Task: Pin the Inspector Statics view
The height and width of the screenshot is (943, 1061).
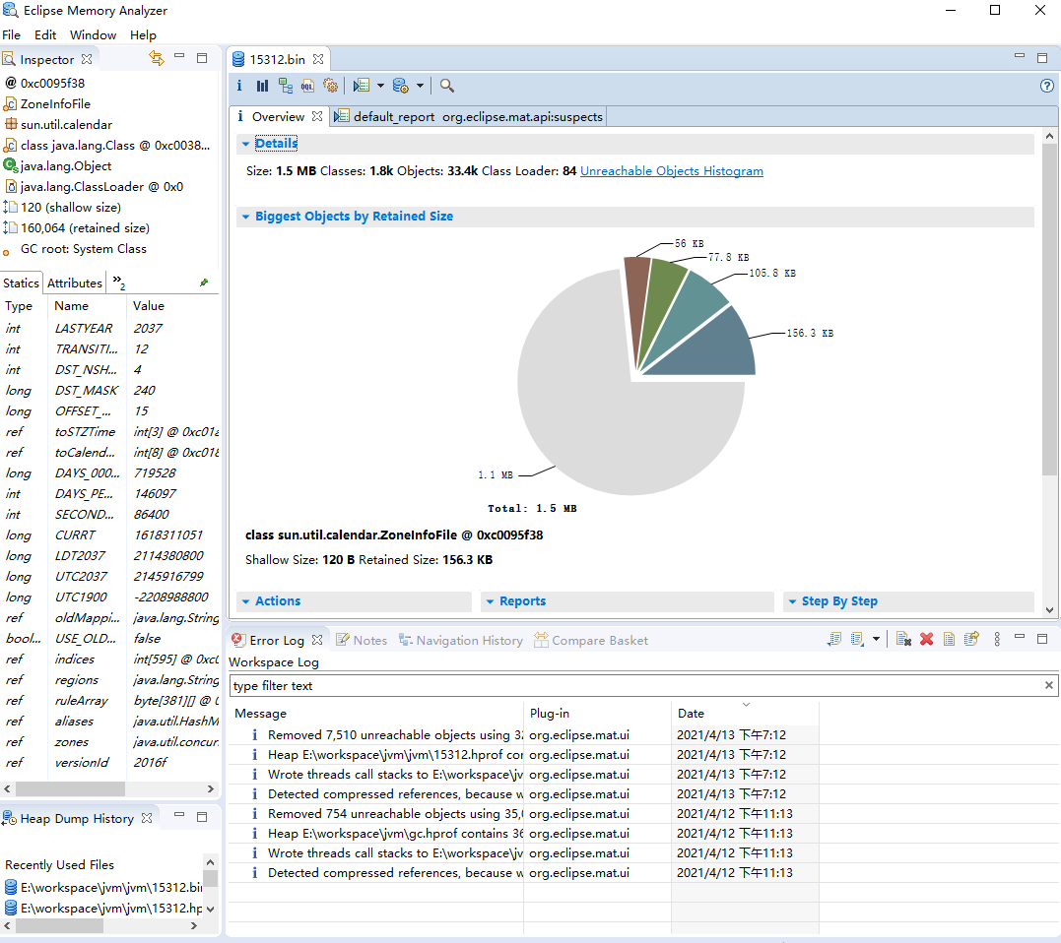Action: (204, 283)
